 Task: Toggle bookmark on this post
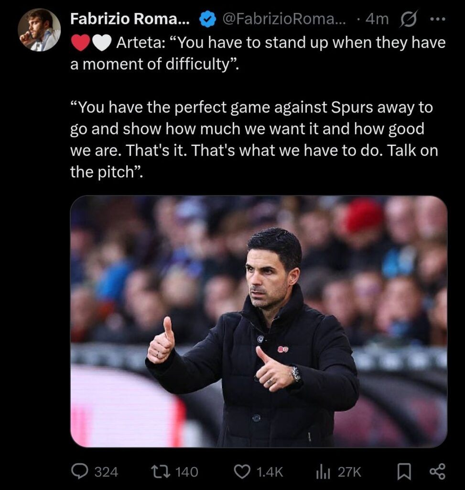coord(404,472)
